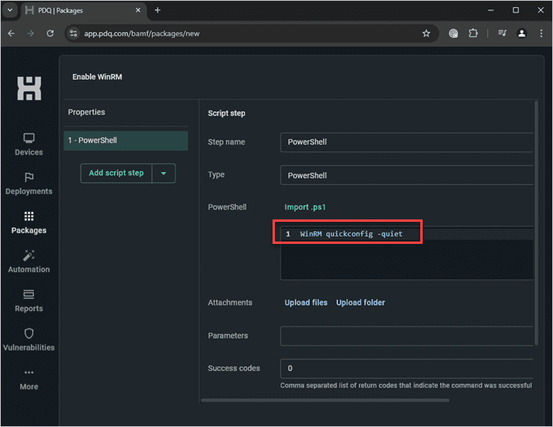Select the PDQ | Packages tab
The image size is (553, 427).
tap(83, 10)
